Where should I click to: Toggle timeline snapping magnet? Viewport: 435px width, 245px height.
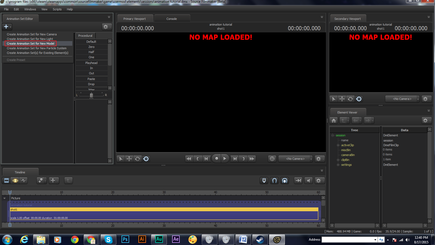pyautogui.click(x=275, y=180)
